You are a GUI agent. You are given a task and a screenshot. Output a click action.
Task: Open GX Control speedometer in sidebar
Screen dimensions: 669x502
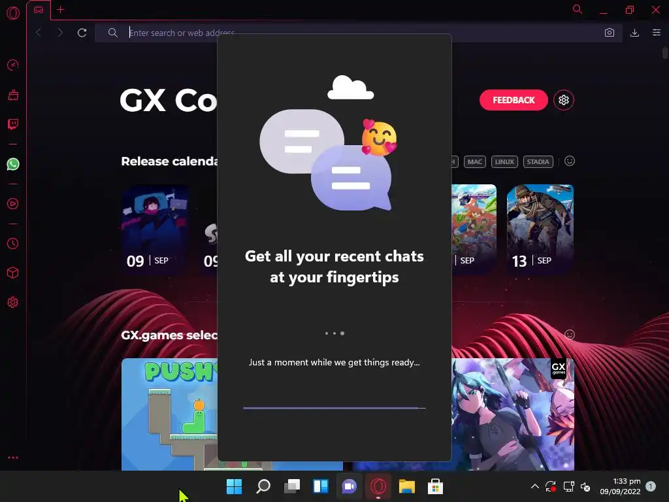pos(13,65)
